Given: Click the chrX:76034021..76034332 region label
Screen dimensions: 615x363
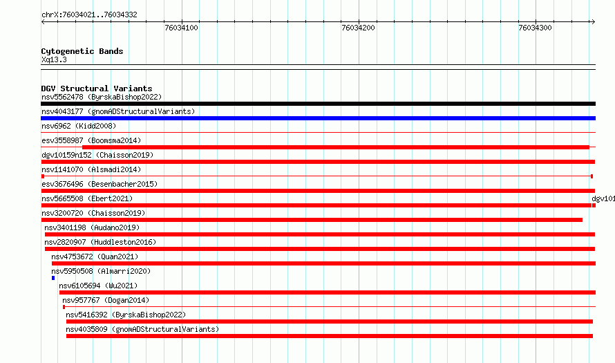Looking at the screenshot, I should 89,15.
